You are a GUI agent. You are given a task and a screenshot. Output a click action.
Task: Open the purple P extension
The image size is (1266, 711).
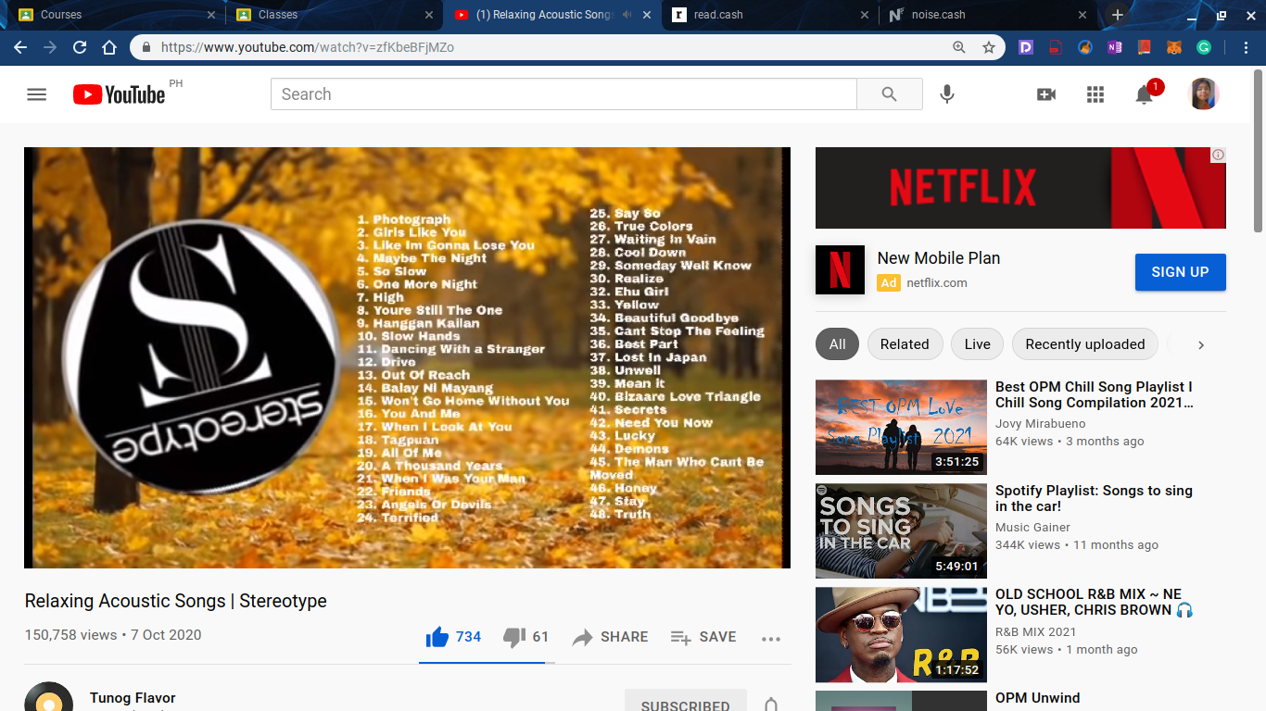[1026, 47]
